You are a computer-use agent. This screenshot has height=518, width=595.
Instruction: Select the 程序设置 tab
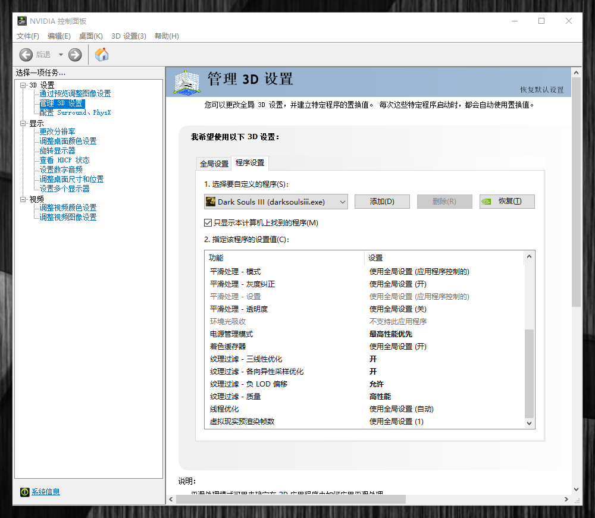click(250, 163)
